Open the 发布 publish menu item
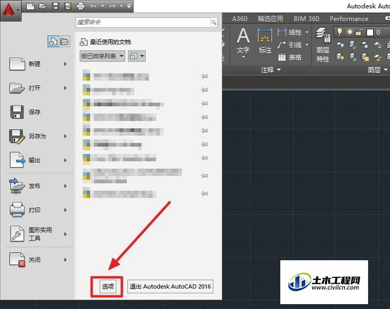Screen dimensions: 390x309 click(x=39, y=186)
